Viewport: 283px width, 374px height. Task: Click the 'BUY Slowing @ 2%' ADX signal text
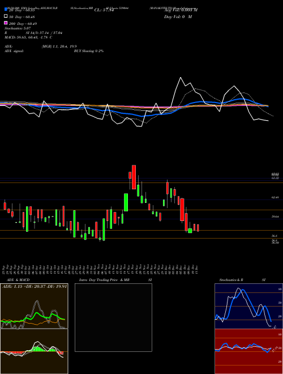pos(89,51)
